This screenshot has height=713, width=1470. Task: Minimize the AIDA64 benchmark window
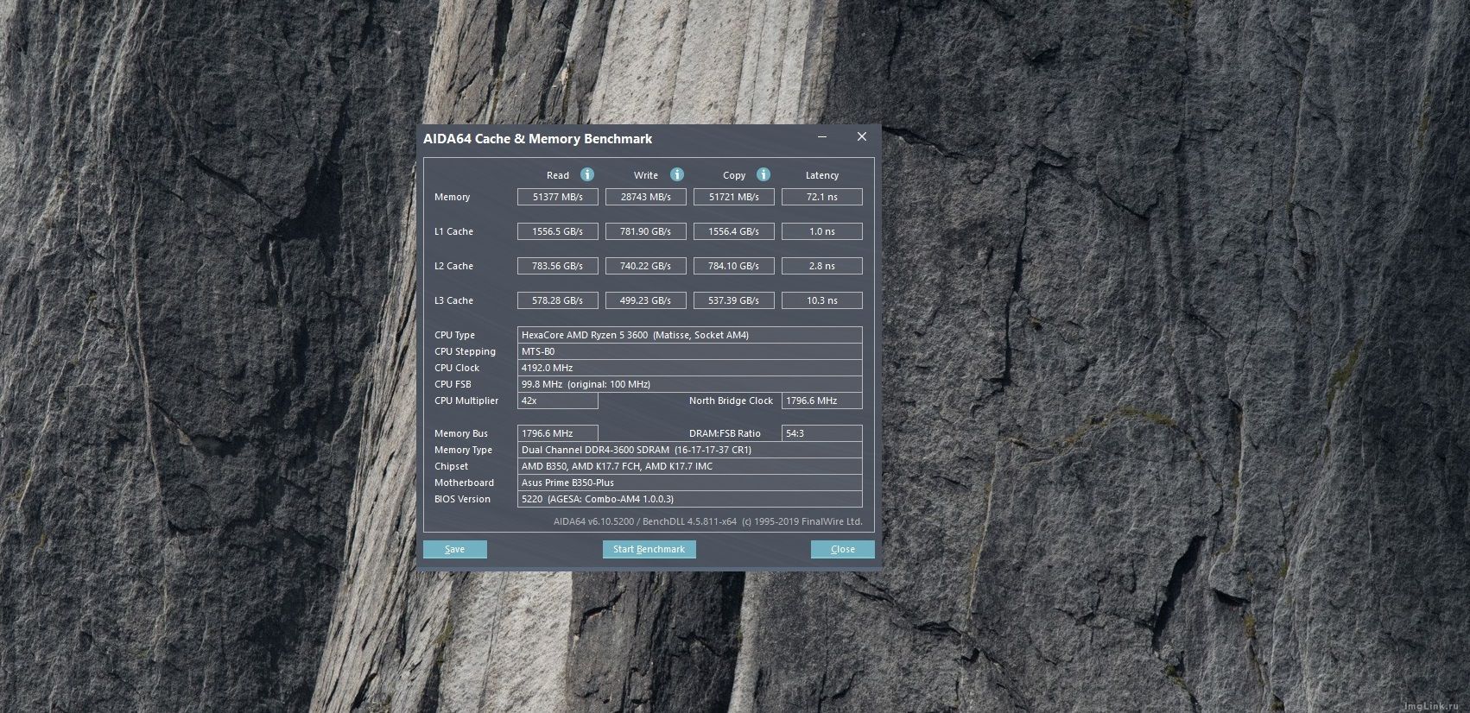(822, 137)
